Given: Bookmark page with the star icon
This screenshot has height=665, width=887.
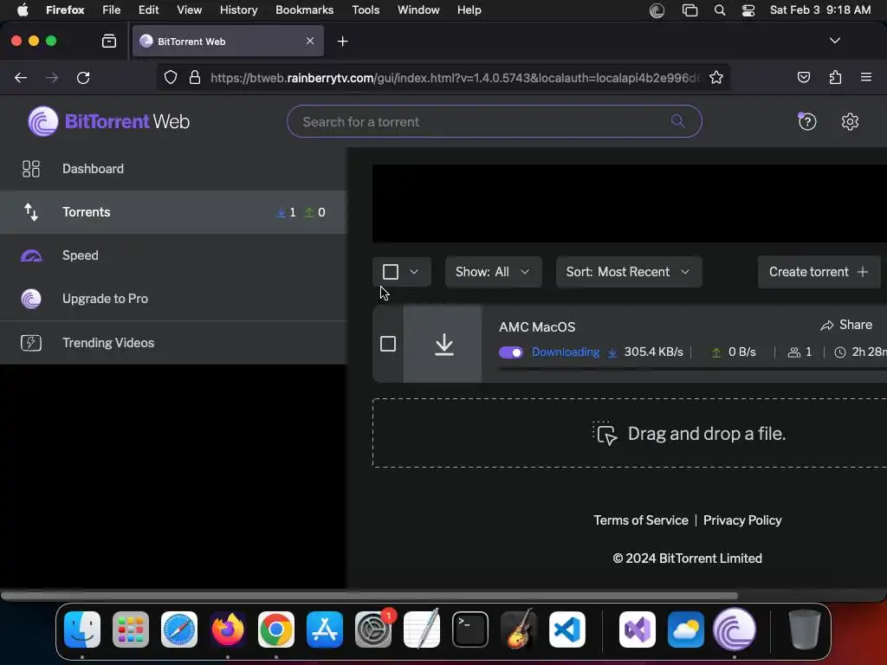Looking at the screenshot, I should (716, 77).
